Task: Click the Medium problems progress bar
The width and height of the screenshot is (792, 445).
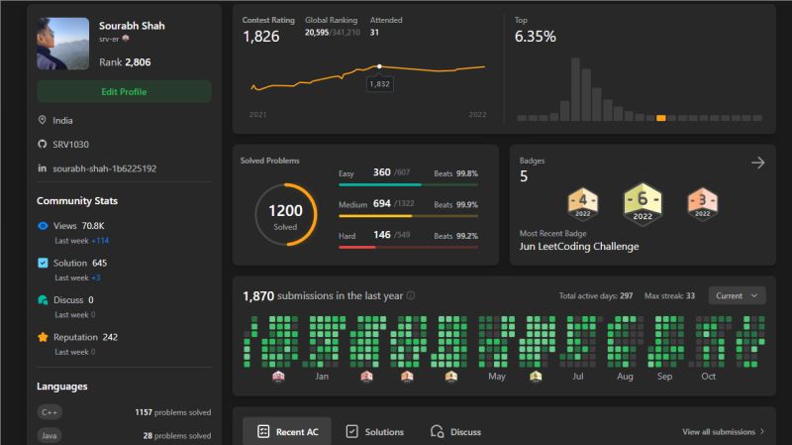Action: [x=408, y=216]
